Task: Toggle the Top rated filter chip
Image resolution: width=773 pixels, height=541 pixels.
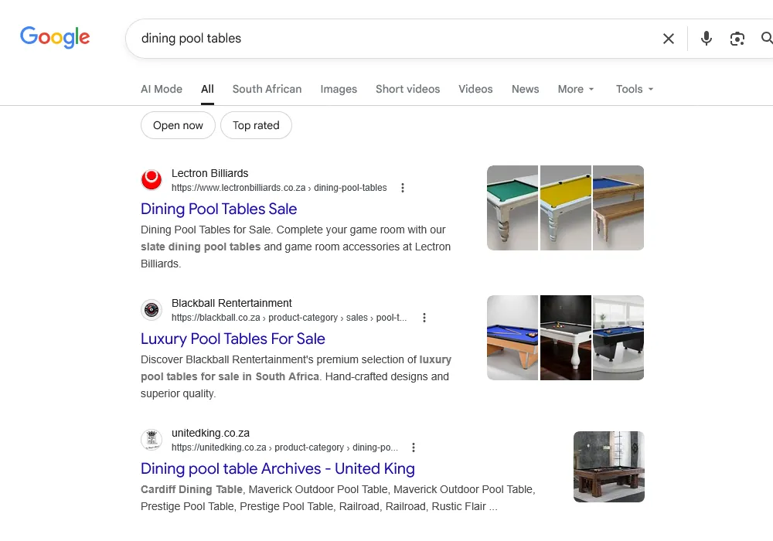Action: 256,125
